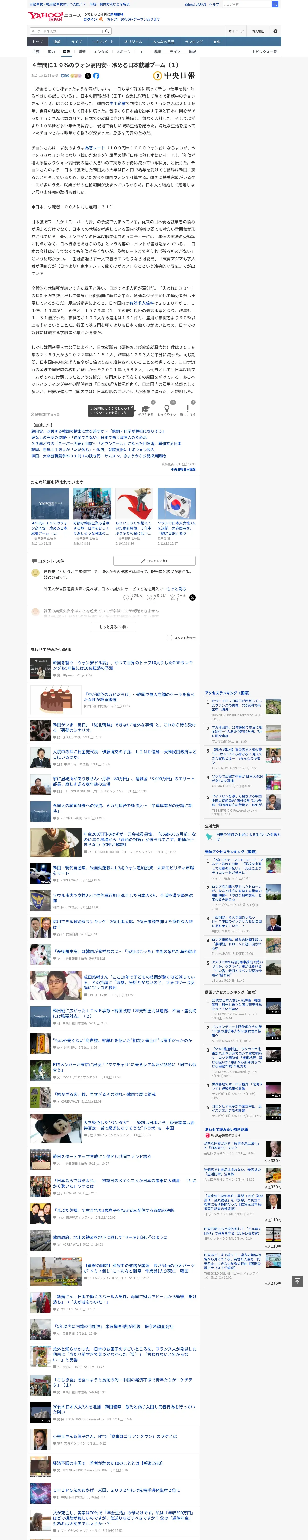Click the マイページ button
Image resolution: width=308 pixels, height=1540 pixels.
pos(236,31)
